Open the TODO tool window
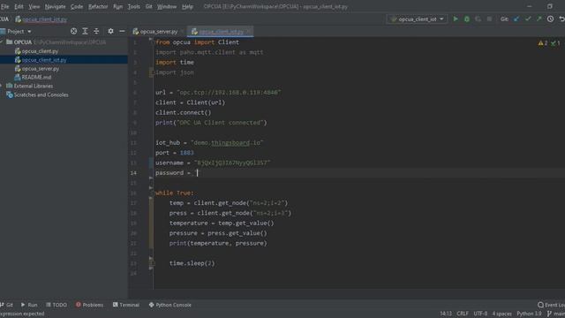The width and height of the screenshot is (565, 318). tap(56, 305)
